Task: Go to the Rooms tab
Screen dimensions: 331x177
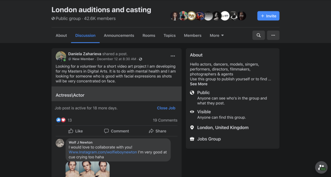Action: click(149, 35)
